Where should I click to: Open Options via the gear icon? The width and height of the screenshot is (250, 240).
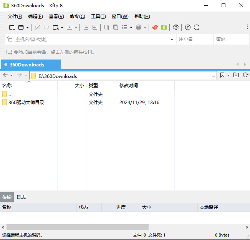(176, 27)
